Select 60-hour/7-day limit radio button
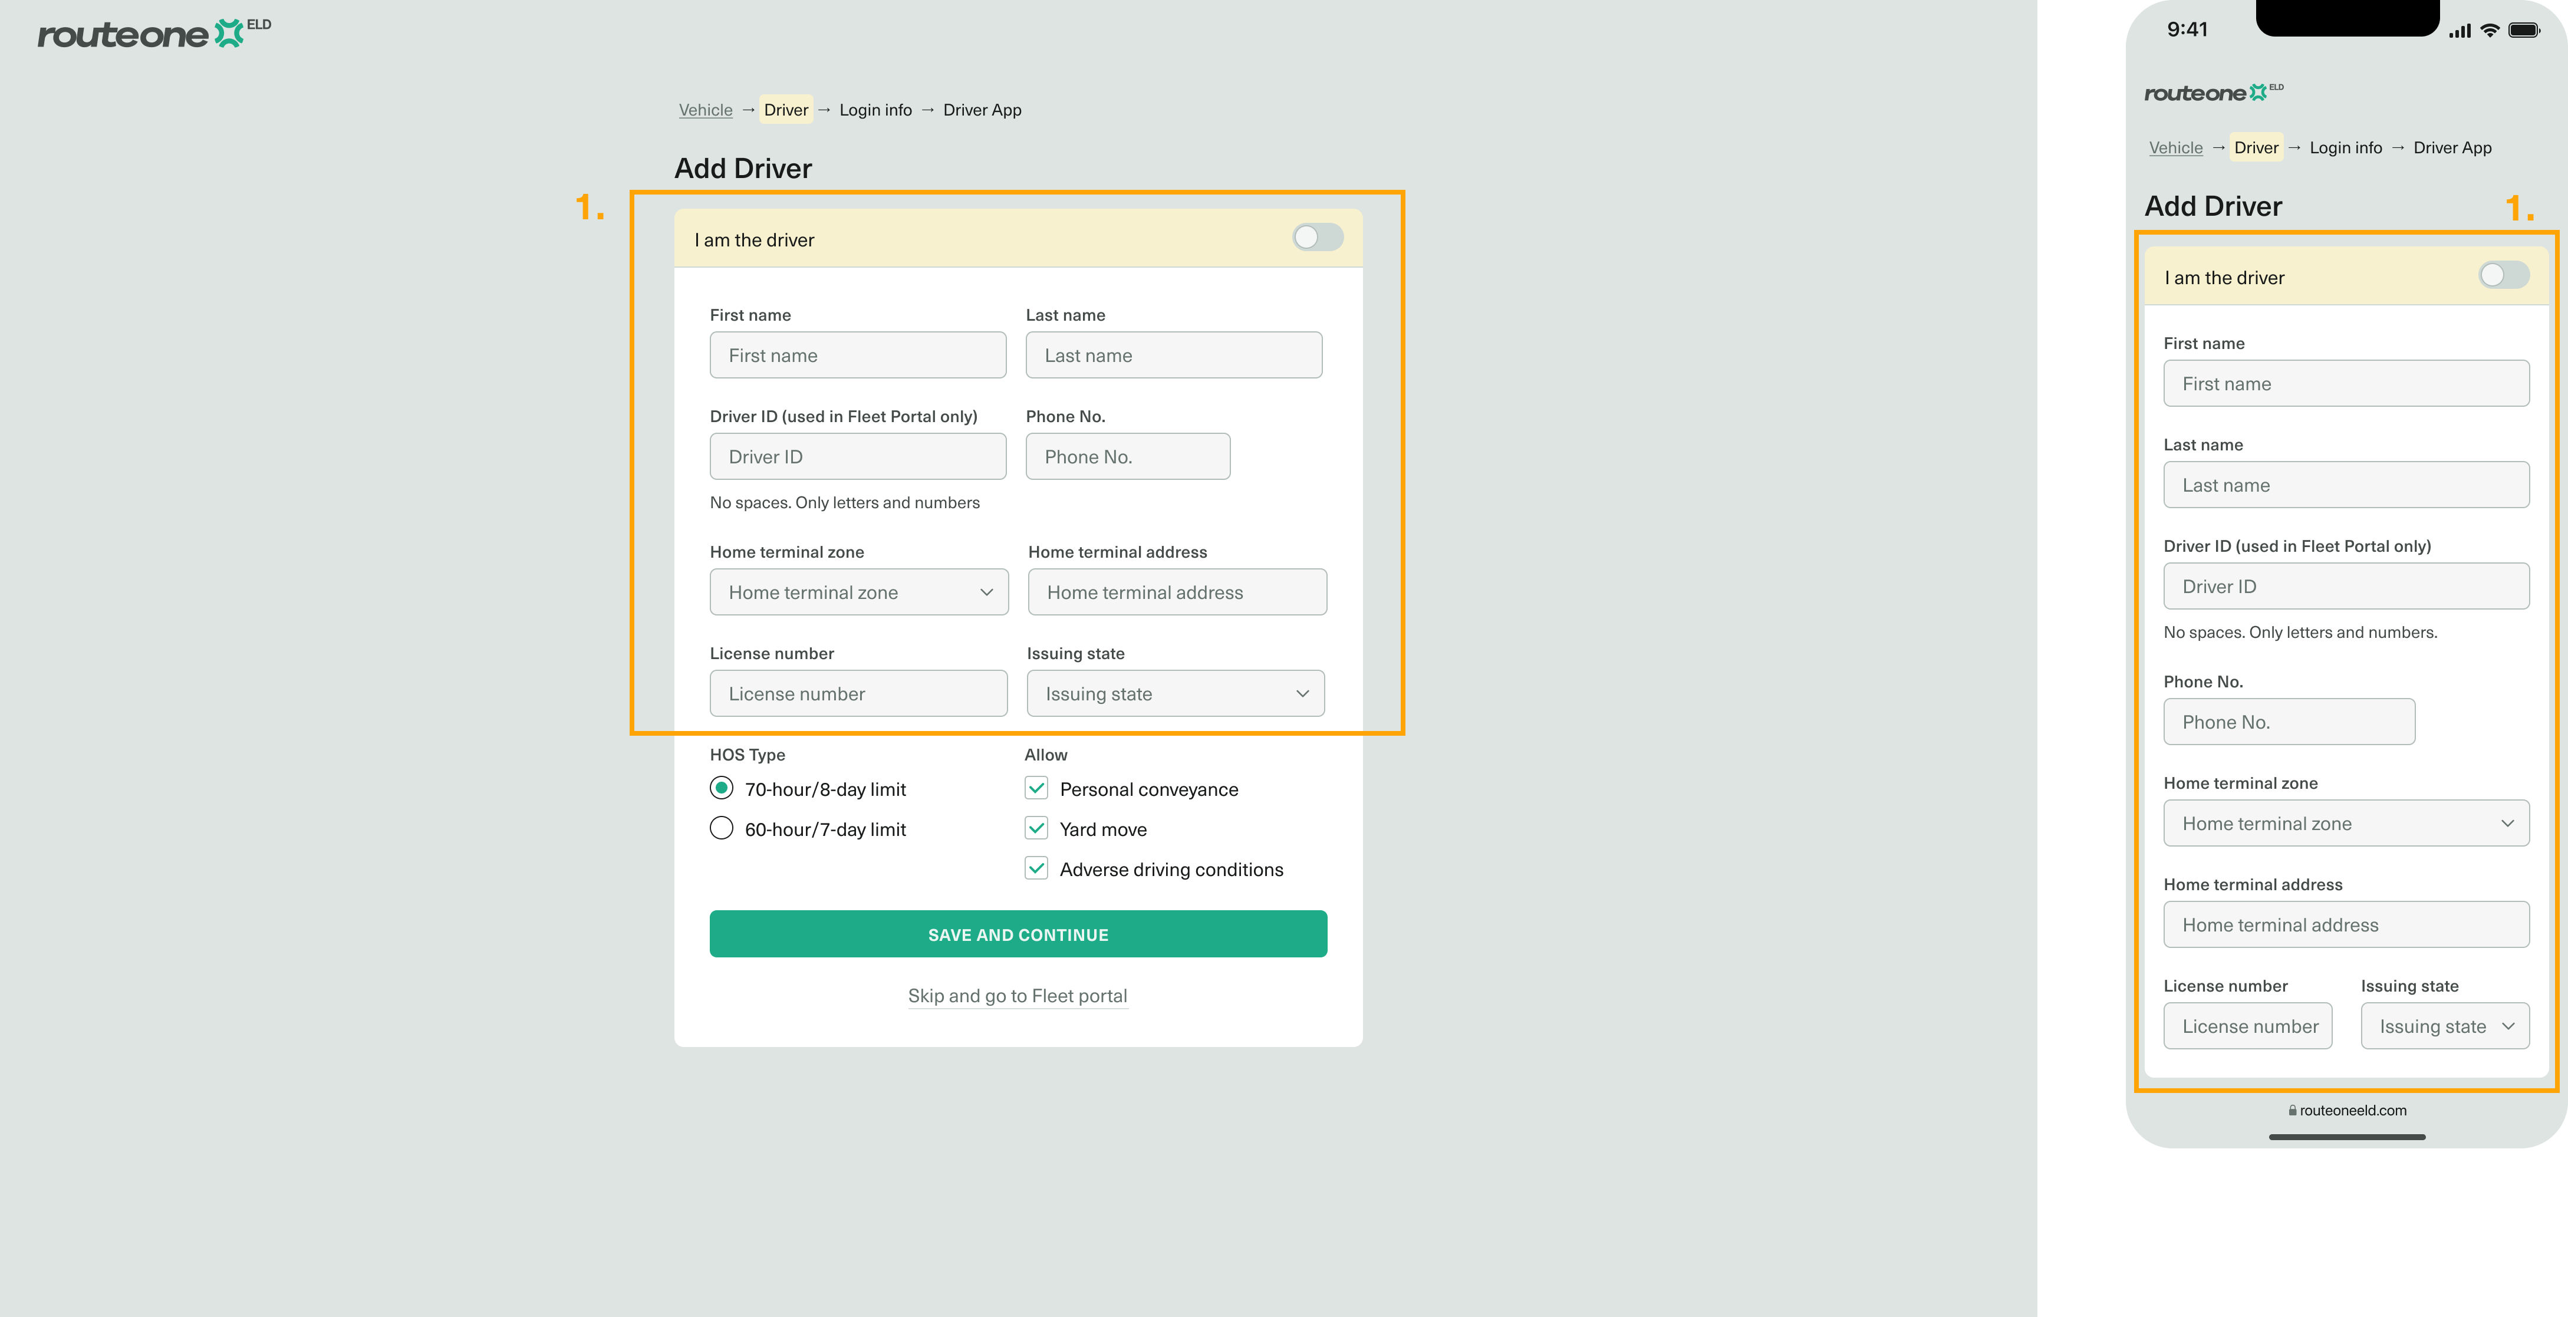The height and width of the screenshot is (1317, 2568). tap(722, 828)
